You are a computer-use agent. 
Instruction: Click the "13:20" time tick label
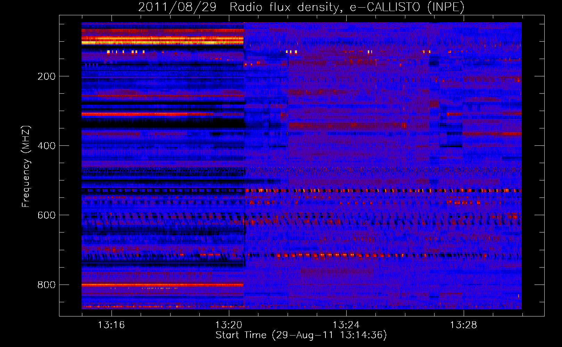(x=229, y=325)
